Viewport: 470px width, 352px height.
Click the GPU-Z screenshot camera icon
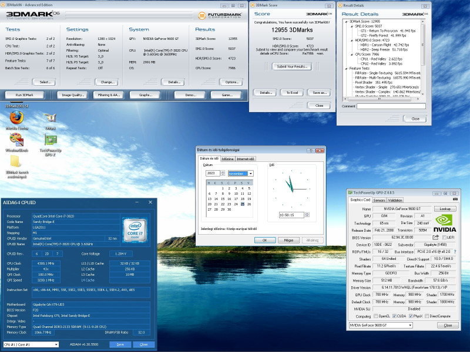coord(455,199)
